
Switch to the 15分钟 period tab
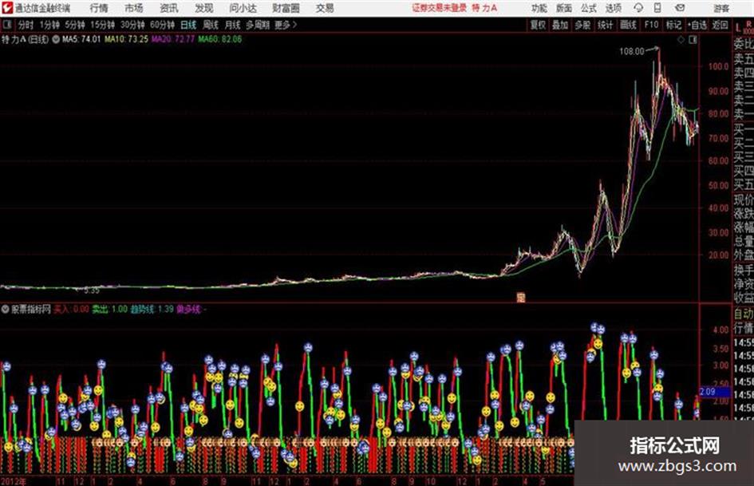[x=102, y=25]
